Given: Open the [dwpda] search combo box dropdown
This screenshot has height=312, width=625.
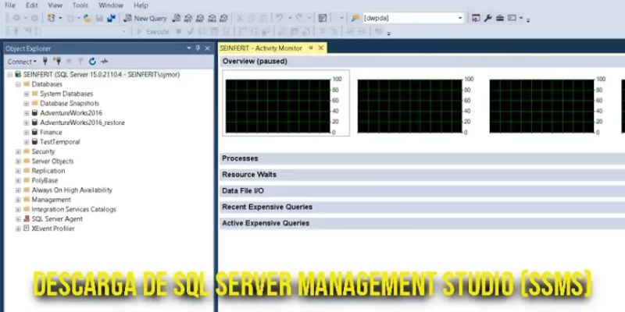Looking at the screenshot, I should pos(460,18).
